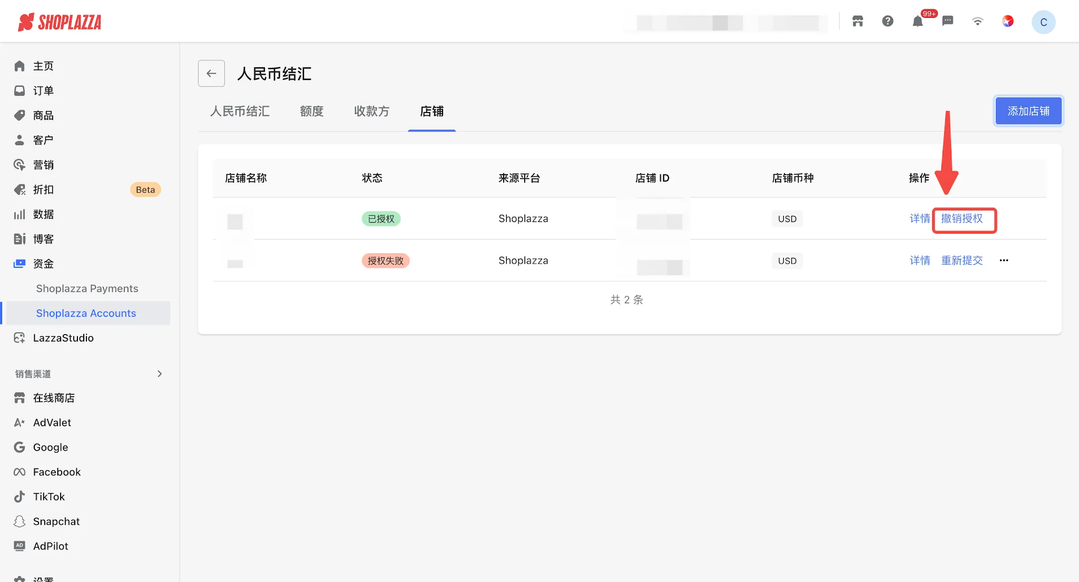Open 主页 home icon in sidebar

click(x=19, y=66)
